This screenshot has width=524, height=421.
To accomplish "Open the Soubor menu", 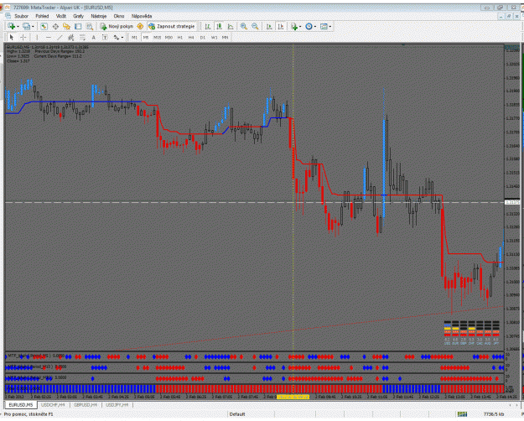I will pyautogui.click(x=22, y=16).
